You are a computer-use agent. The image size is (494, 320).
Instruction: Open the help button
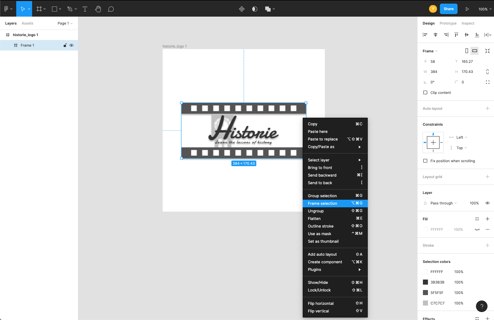[x=482, y=306]
